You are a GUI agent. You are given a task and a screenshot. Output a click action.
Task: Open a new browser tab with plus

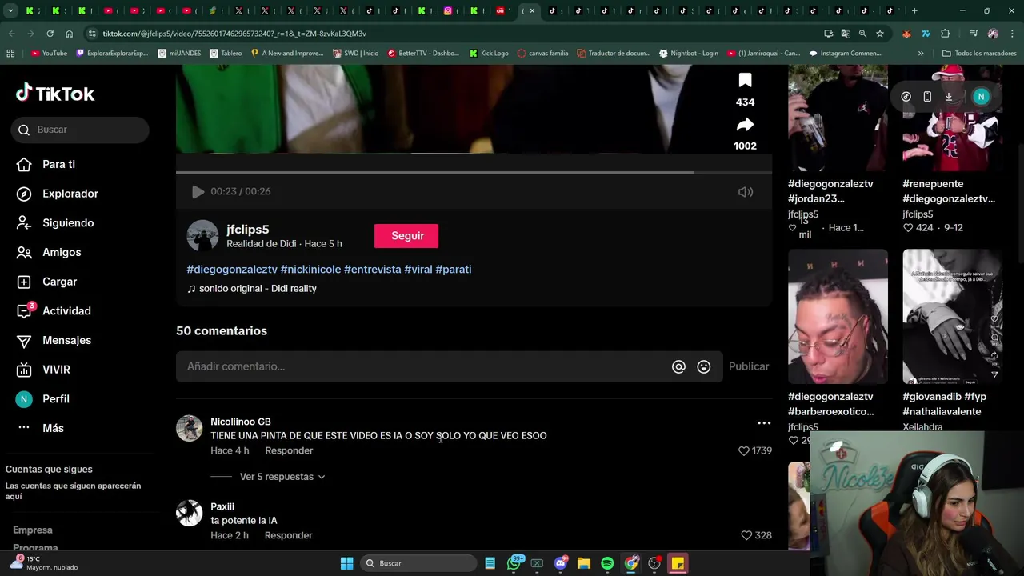[914, 11]
